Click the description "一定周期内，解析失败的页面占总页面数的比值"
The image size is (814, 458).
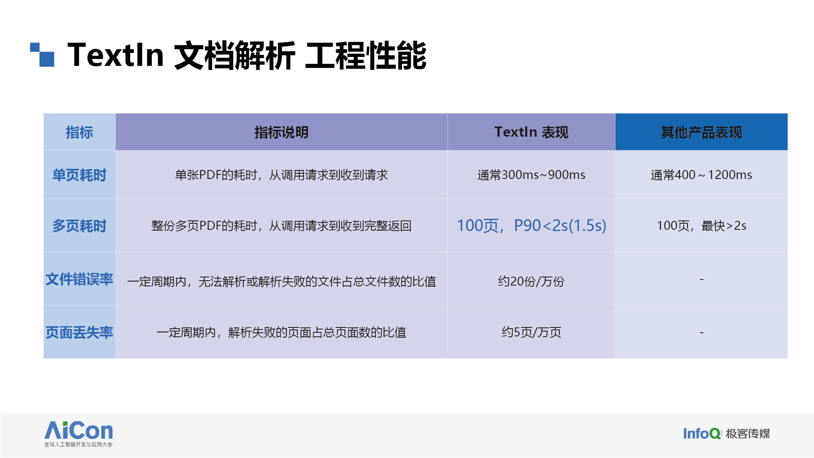coord(282,332)
